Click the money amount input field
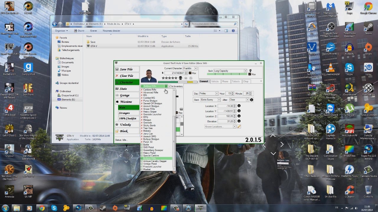 176,73
